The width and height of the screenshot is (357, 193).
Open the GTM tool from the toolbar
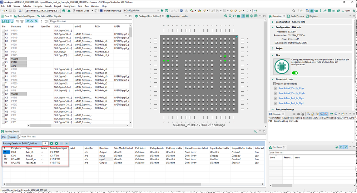(x=348, y=11)
